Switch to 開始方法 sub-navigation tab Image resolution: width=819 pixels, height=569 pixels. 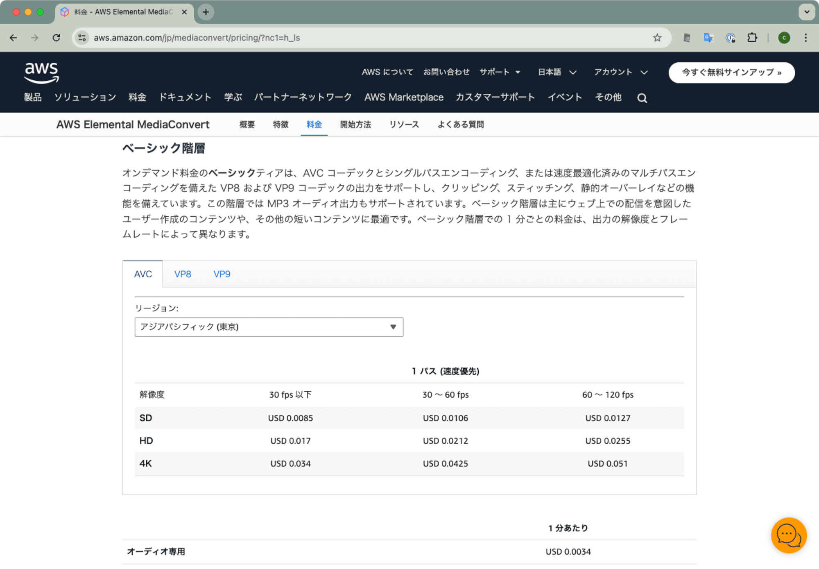[355, 125]
